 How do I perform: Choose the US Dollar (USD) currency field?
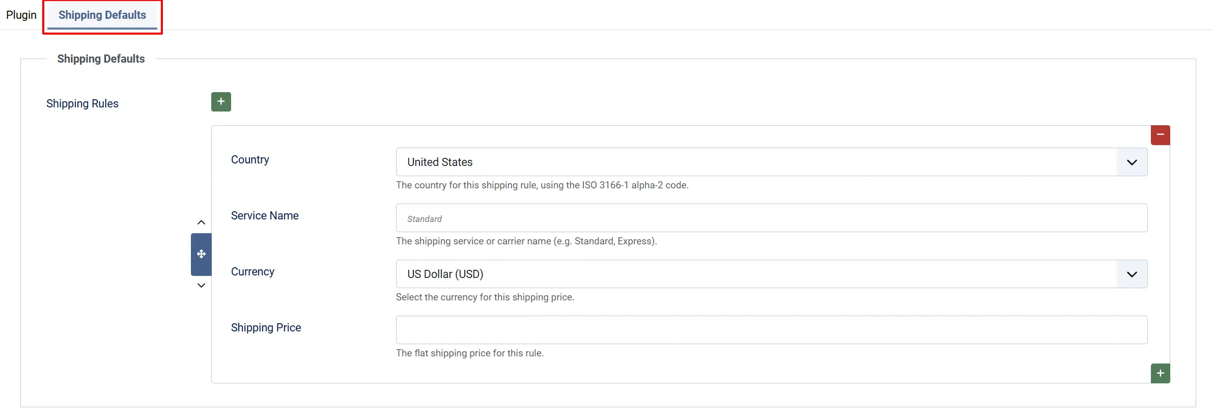pos(772,274)
